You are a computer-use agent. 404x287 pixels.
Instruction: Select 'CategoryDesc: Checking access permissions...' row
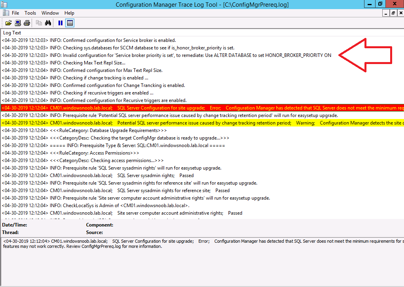coord(202,160)
